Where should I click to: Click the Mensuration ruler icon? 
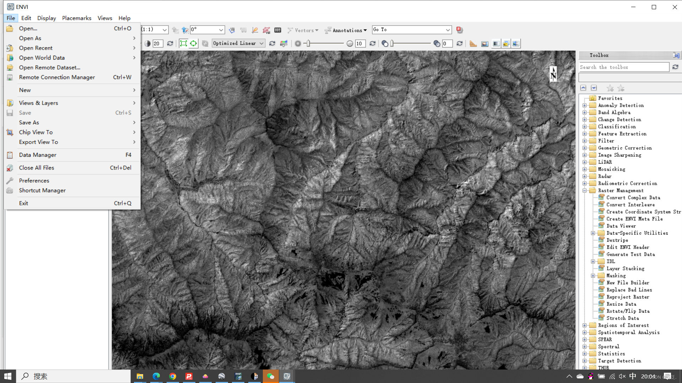pos(473,44)
